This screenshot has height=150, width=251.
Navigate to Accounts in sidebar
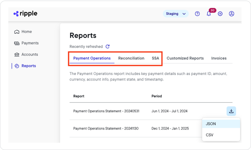click(29, 55)
